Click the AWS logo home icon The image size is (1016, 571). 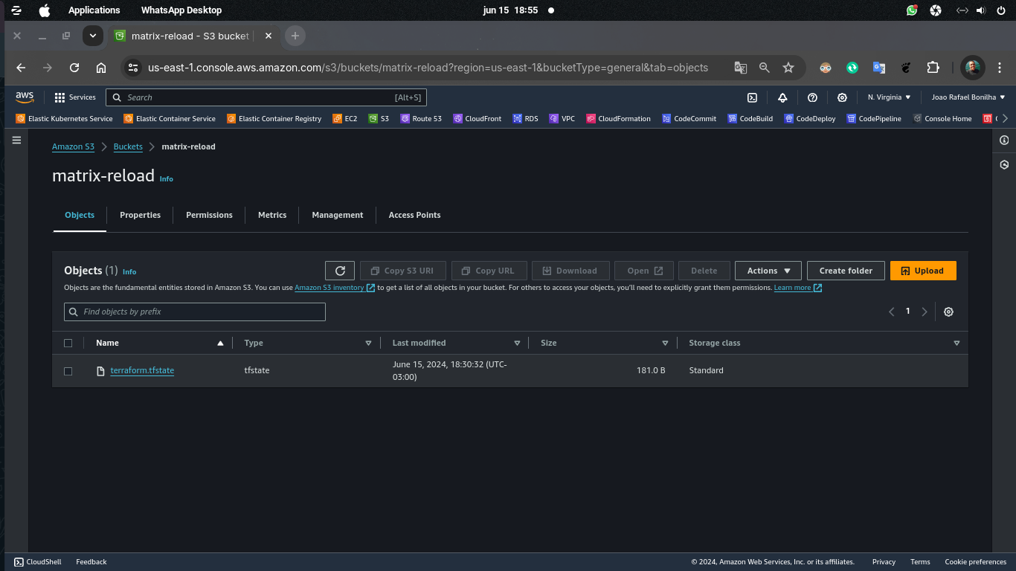(x=25, y=97)
